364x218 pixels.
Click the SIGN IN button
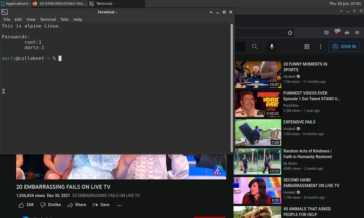point(344,47)
